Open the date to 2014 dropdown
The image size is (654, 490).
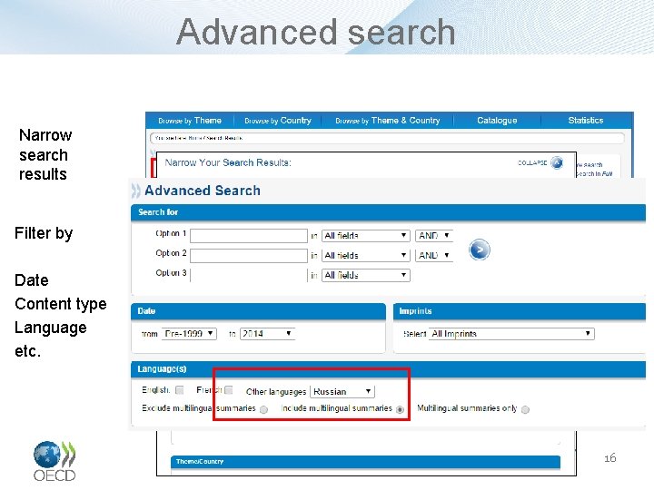(267, 333)
